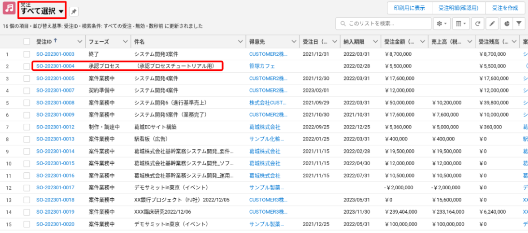
Task: Open the 納入期限 column dropdown arrow
Action: pos(375,41)
